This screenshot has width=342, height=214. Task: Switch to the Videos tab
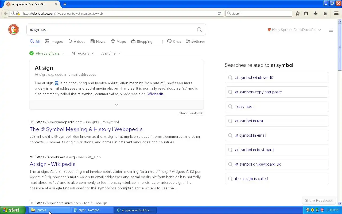click(x=77, y=41)
